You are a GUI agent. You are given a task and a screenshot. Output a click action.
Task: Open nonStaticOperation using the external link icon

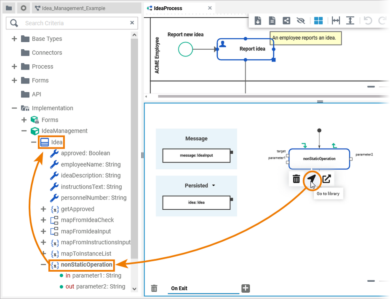(x=326, y=179)
